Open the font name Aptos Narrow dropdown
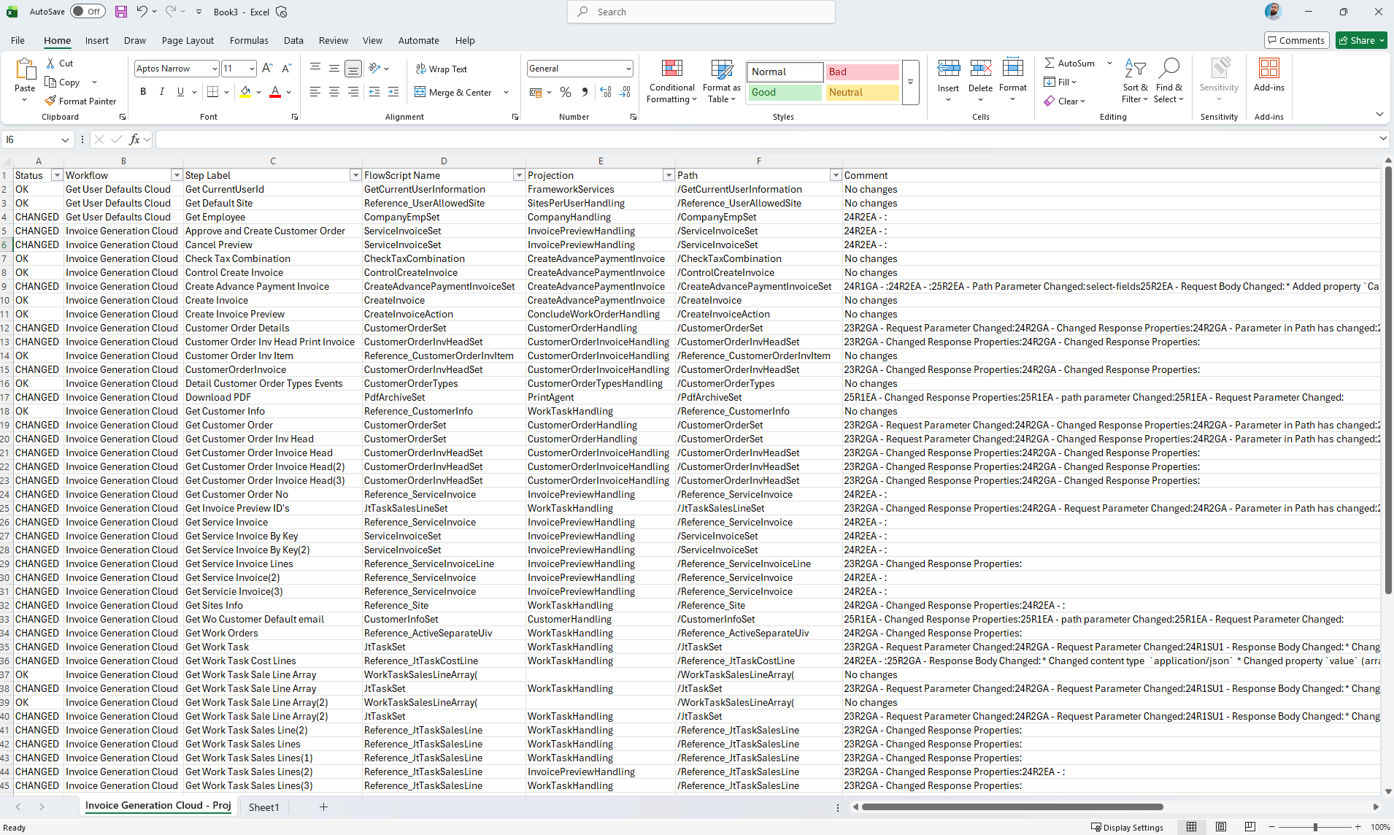1394x835 pixels. 215,69
